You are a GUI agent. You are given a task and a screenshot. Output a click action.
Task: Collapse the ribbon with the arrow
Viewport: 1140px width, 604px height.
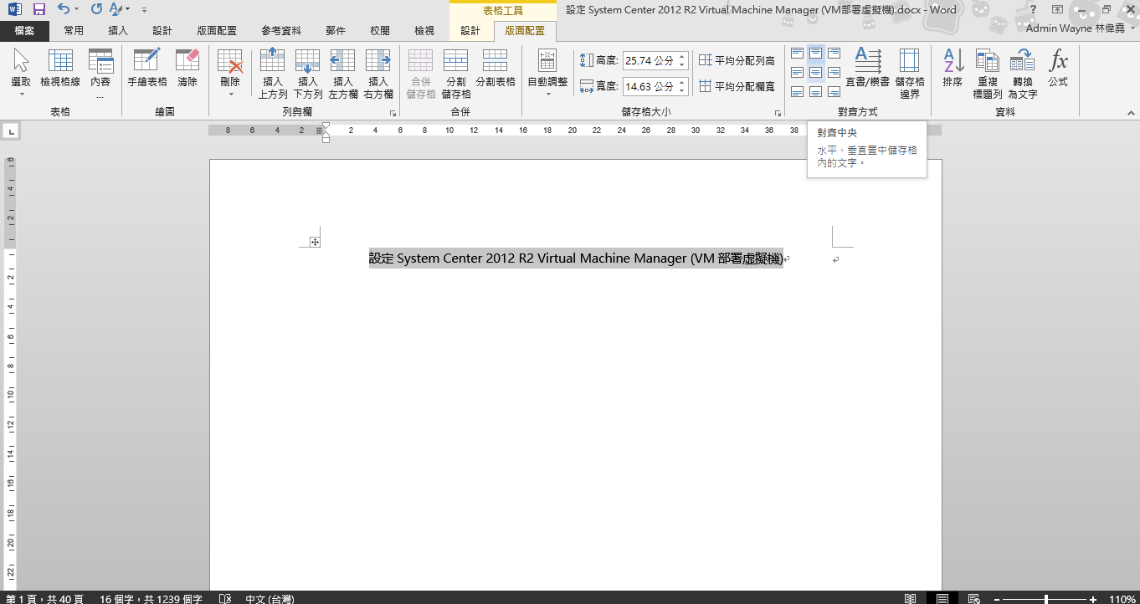click(x=1129, y=112)
